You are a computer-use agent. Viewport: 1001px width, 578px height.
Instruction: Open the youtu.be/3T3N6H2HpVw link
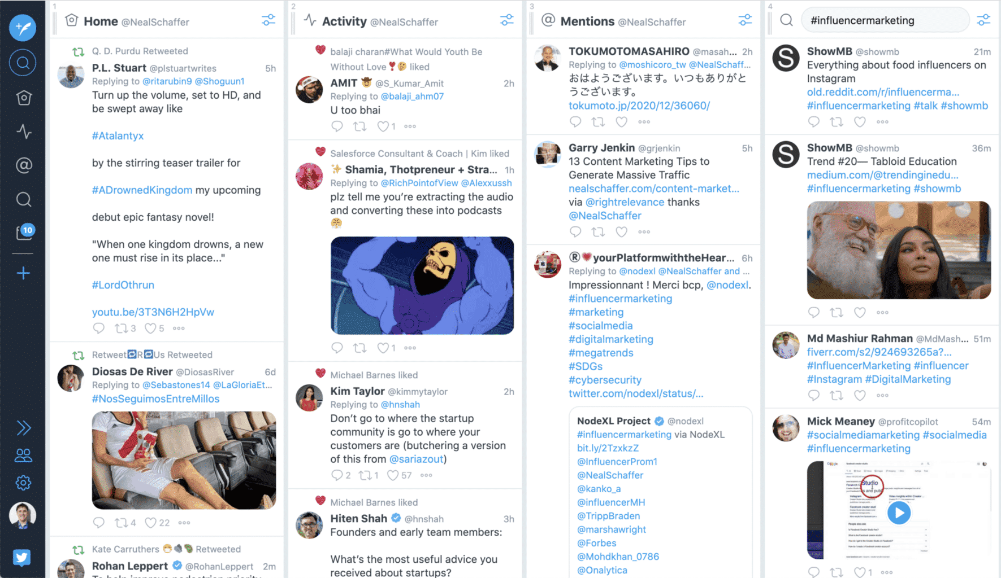pos(153,312)
